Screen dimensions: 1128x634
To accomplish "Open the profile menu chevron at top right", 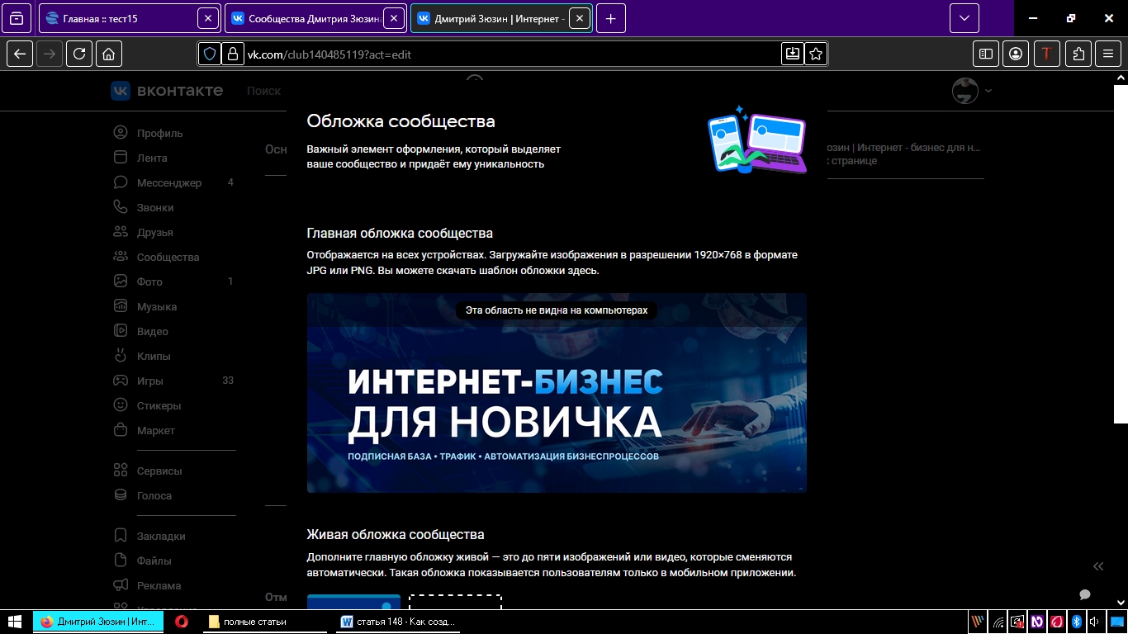I will [988, 91].
